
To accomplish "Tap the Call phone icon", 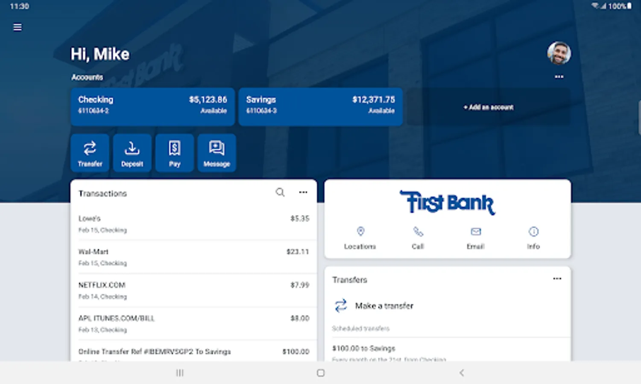I will [418, 232].
